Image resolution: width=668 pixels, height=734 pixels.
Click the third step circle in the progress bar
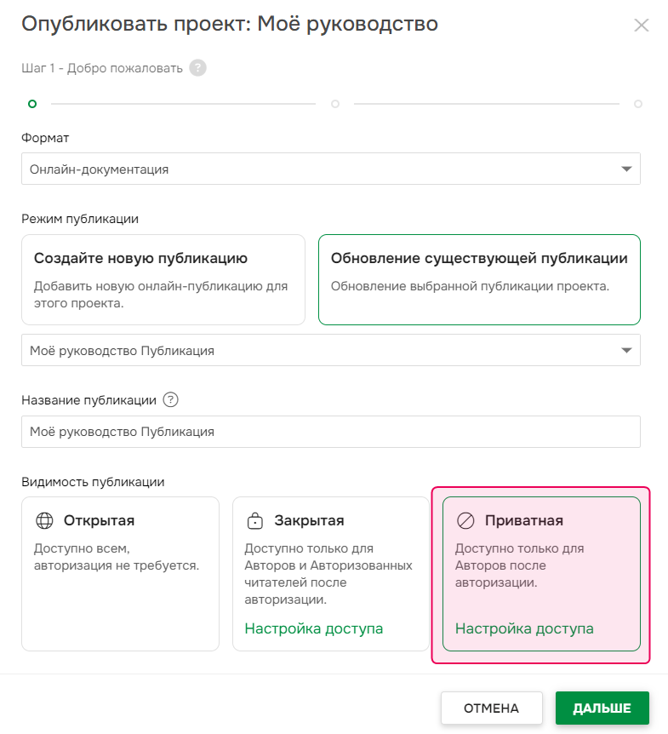(x=637, y=103)
